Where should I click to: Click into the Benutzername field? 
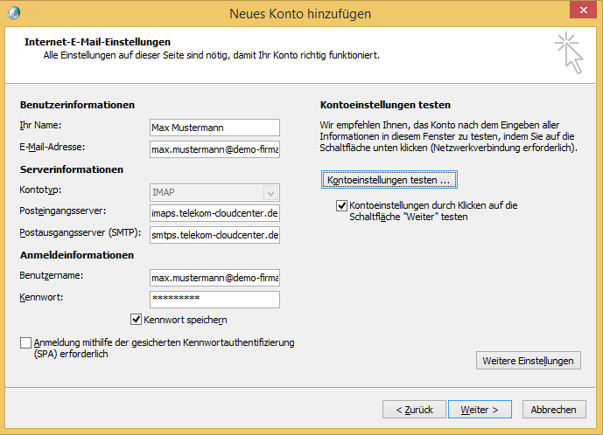click(x=214, y=278)
